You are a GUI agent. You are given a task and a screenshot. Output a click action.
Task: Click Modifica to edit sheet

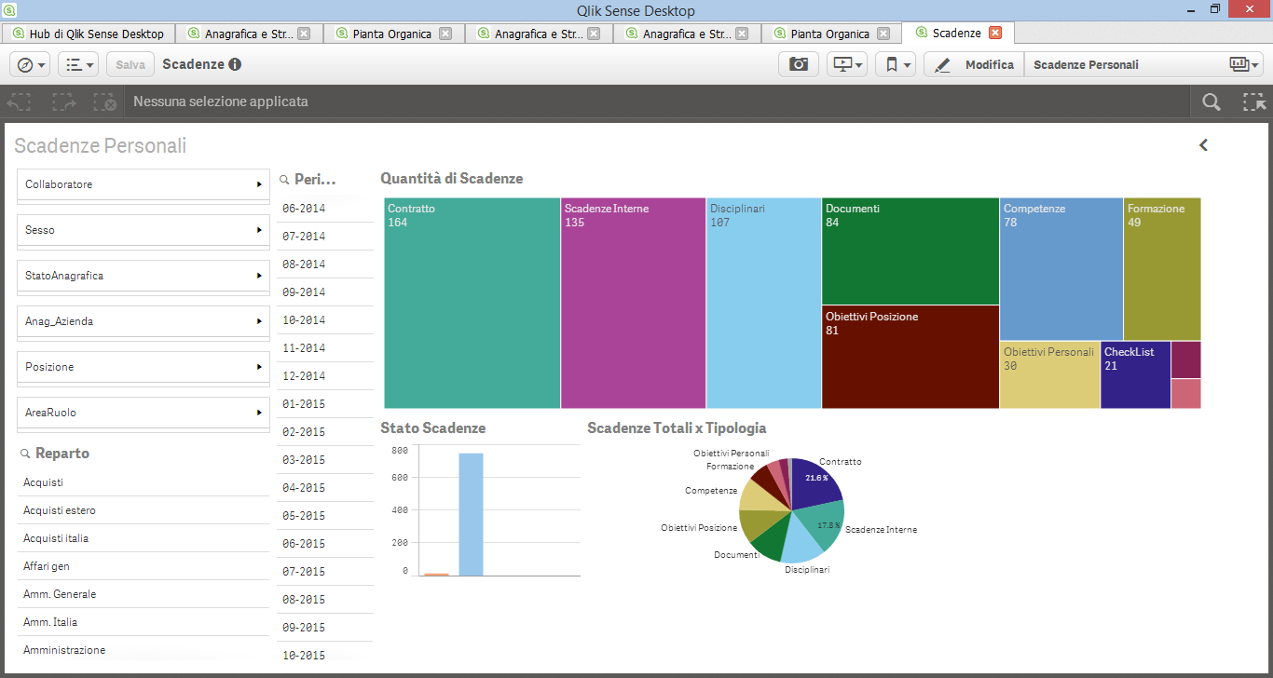tap(974, 64)
